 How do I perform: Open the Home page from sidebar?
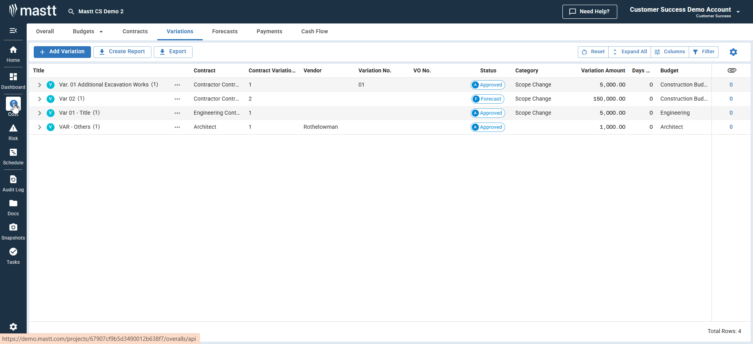click(13, 54)
